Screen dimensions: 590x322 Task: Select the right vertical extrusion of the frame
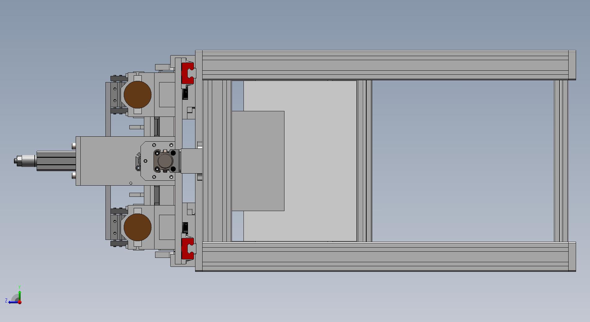pyautogui.click(x=561, y=161)
